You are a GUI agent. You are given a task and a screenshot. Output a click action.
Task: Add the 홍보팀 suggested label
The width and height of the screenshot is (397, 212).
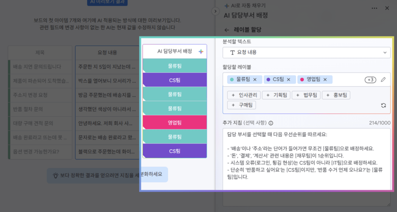[x=336, y=95]
